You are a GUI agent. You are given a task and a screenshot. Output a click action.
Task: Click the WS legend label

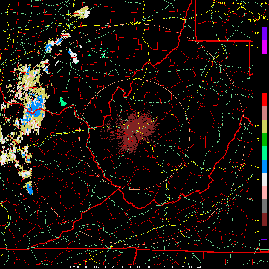[256, 166]
